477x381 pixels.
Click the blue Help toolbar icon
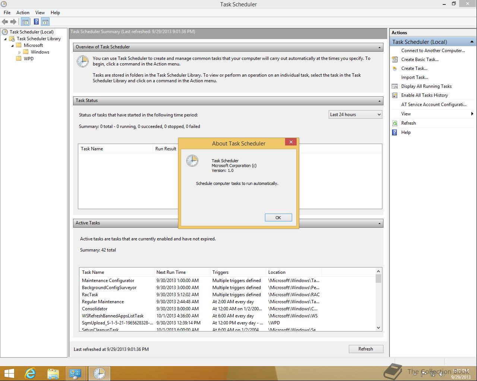click(36, 22)
